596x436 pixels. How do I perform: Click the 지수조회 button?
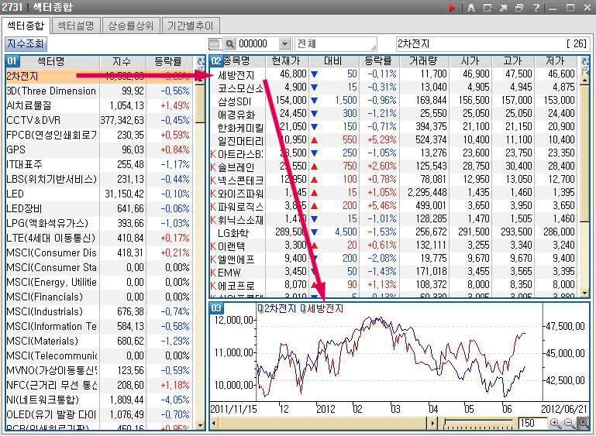(x=26, y=43)
